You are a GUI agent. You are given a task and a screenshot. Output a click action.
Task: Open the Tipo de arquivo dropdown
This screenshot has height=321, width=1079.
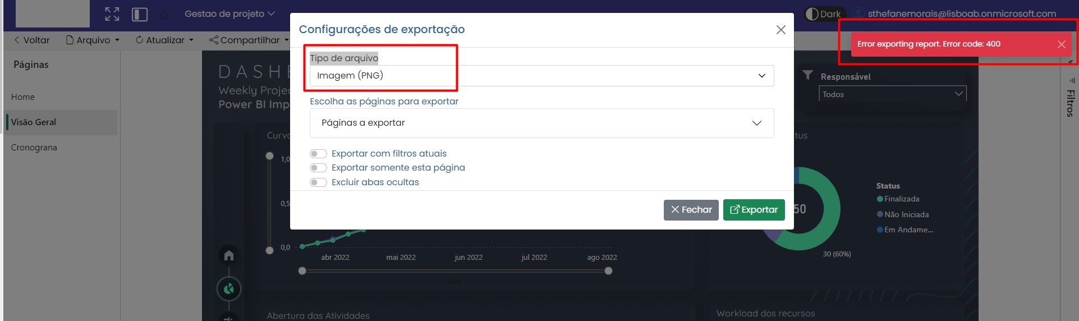pyautogui.click(x=541, y=76)
